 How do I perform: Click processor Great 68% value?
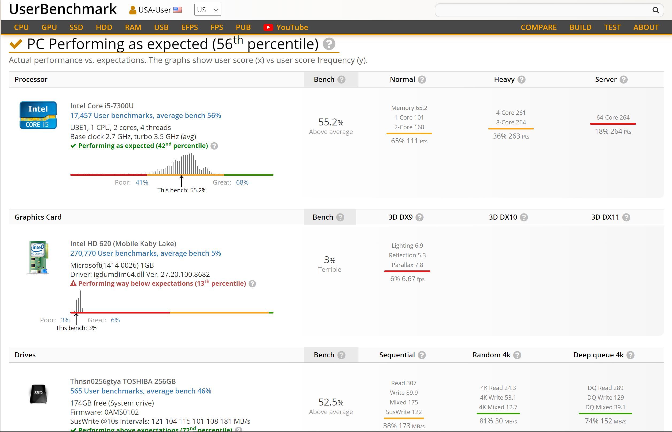tap(242, 182)
